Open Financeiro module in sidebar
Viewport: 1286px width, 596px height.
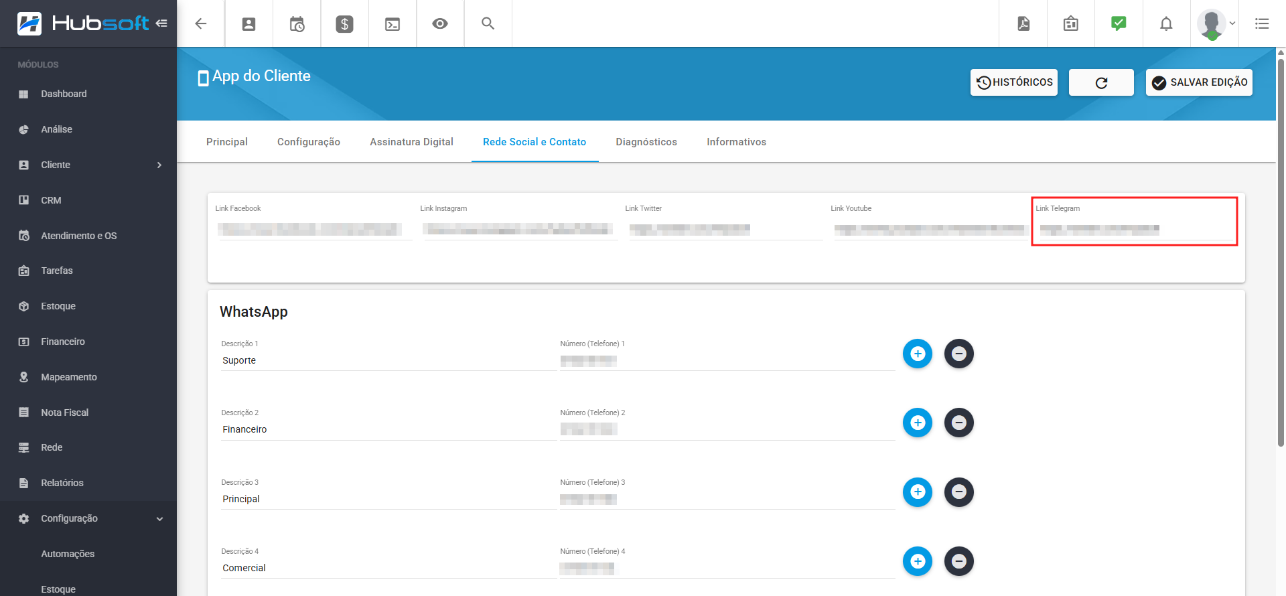point(88,342)
